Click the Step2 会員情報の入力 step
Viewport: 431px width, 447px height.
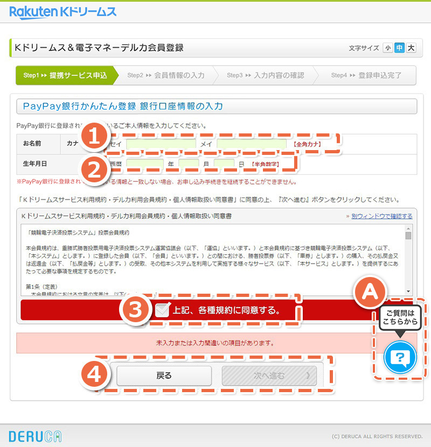coord(166,75)
